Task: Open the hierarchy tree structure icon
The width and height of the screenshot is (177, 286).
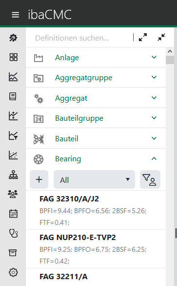Action: point(13,175)
